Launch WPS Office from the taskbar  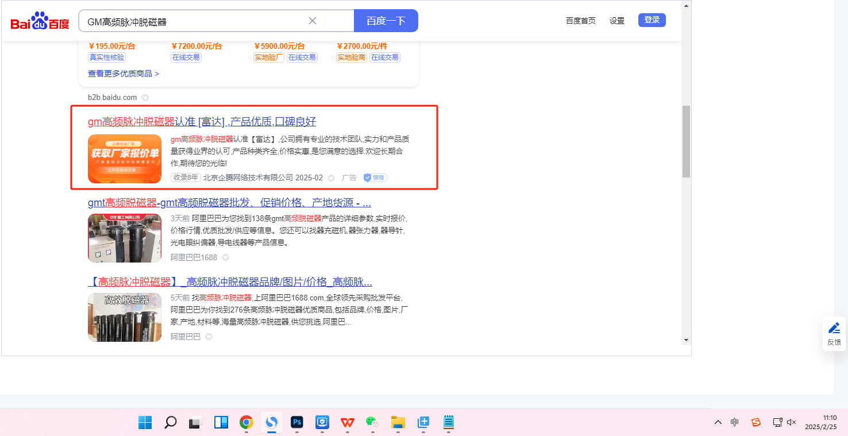pos(348,423)
